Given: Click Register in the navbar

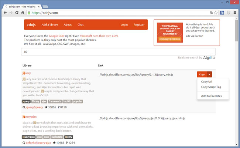Looking at the screenshot, I should point(139,24).
